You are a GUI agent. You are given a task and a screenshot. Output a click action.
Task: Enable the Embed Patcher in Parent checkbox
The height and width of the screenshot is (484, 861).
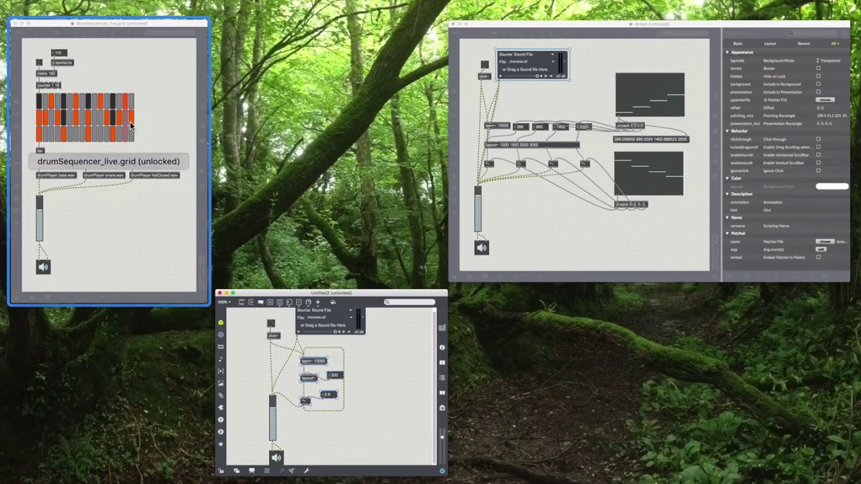819,257
